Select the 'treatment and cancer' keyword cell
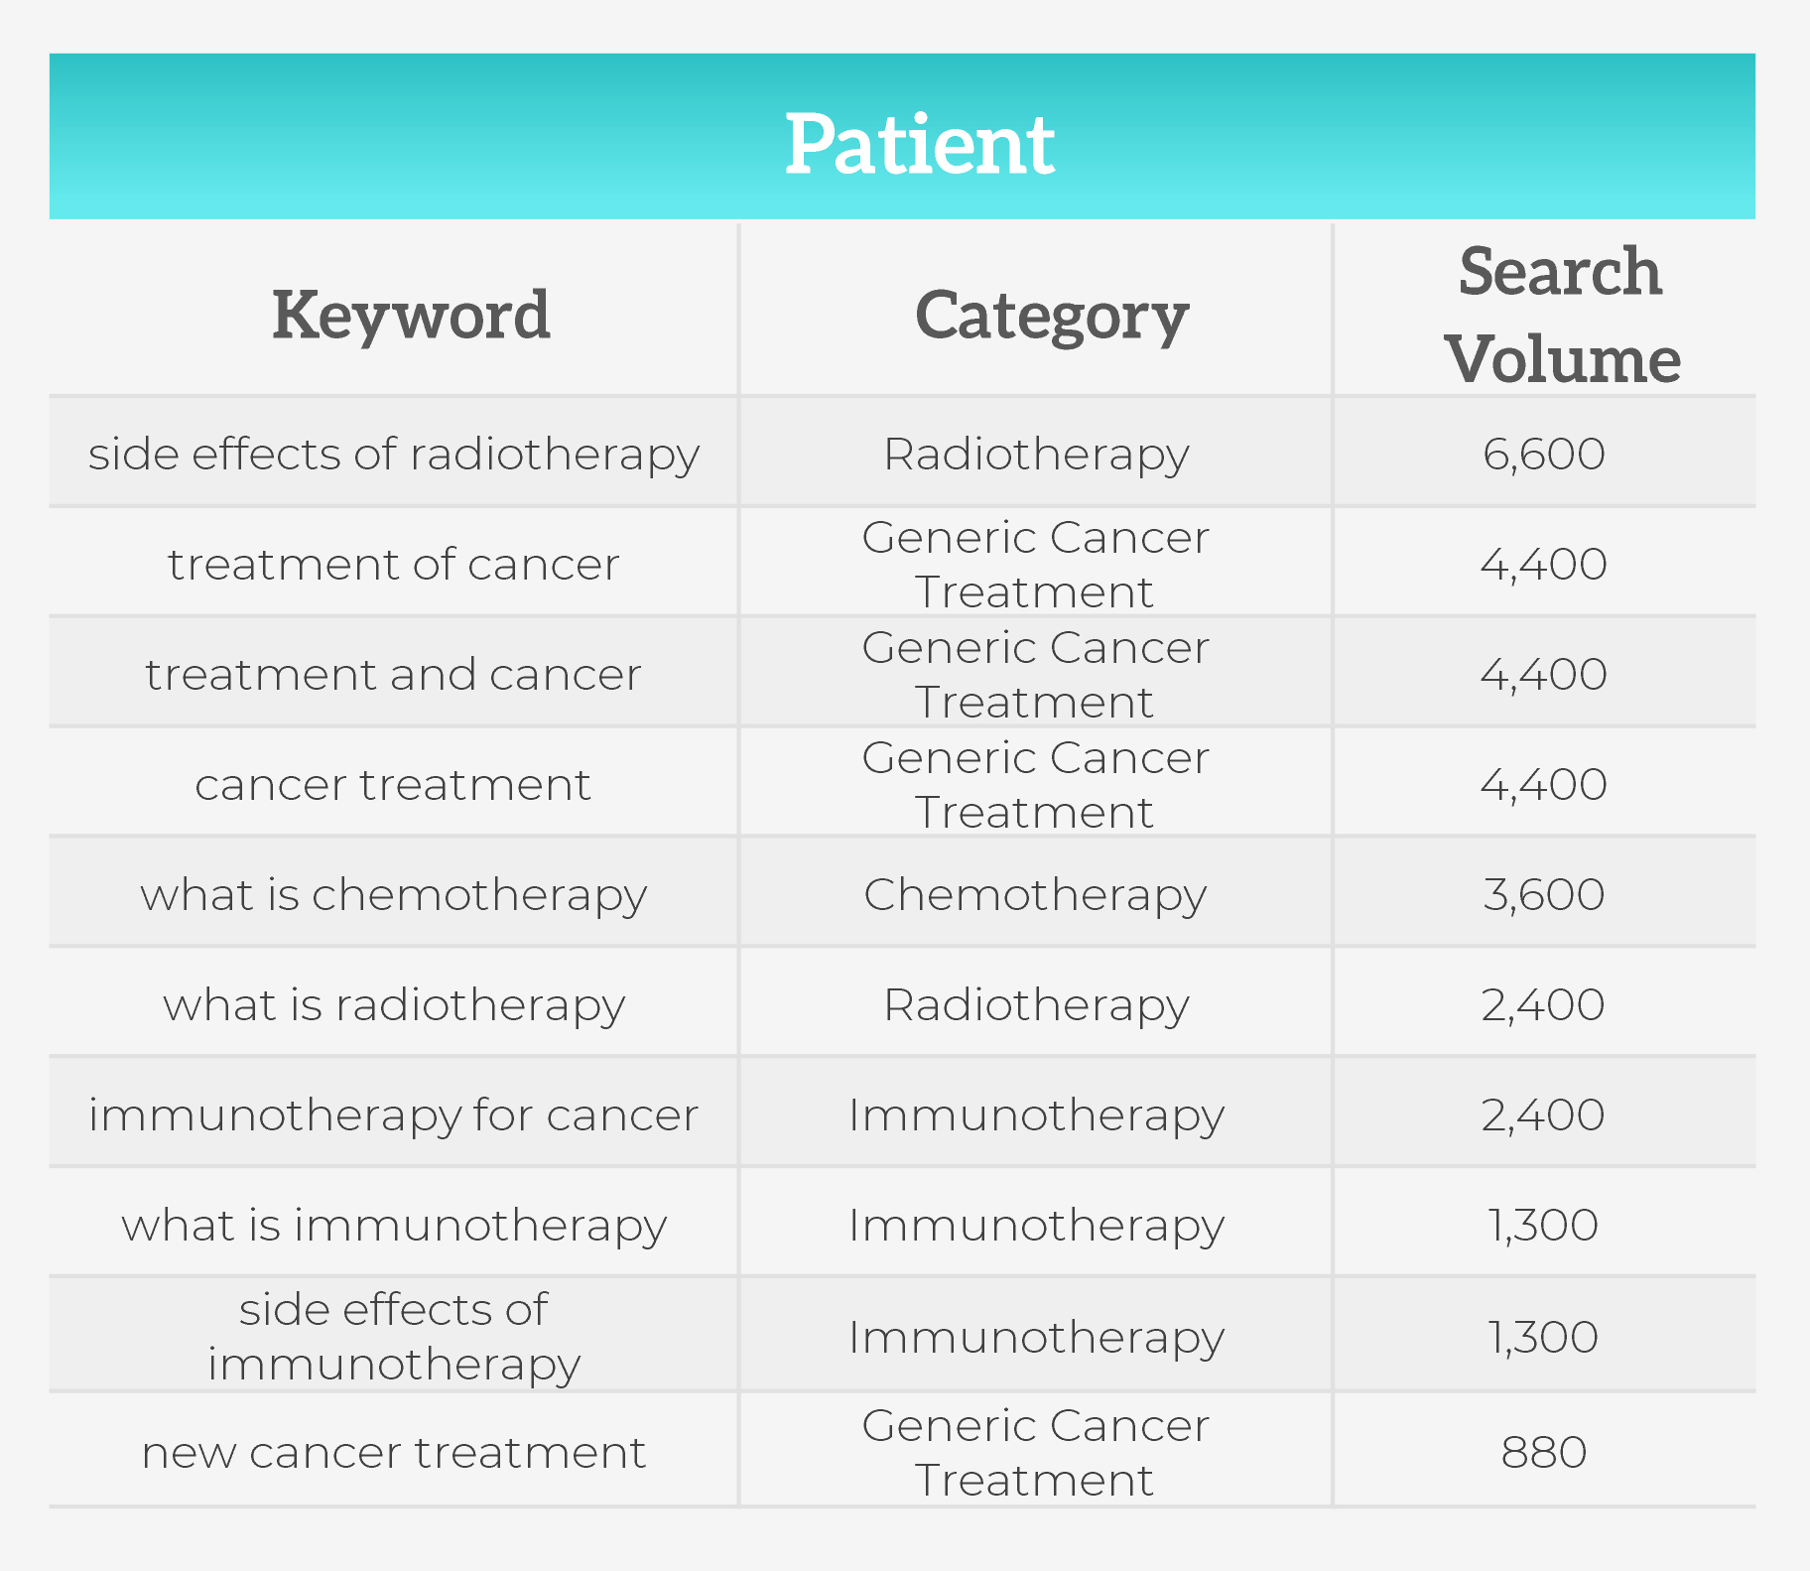The width and height of the screenshot is (1810, 1571). point(394,675)
